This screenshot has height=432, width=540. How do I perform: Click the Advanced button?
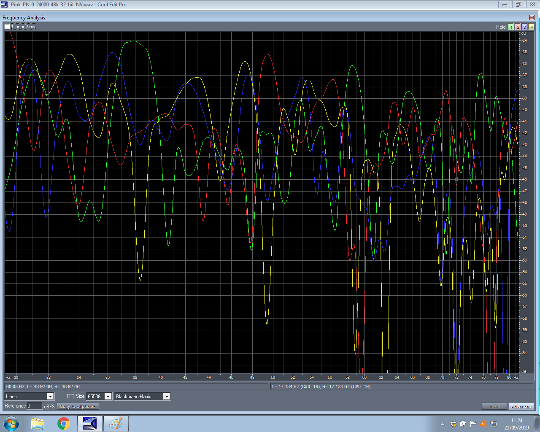(521, 407)
